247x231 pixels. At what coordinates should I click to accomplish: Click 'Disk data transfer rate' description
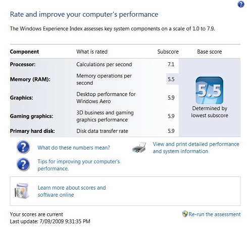point(102,131)
